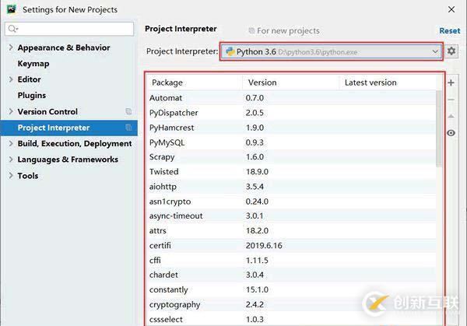Select Project Interpreter in the sidebar
The height and width of the screenshot is (326, 467).
point(68,128)
